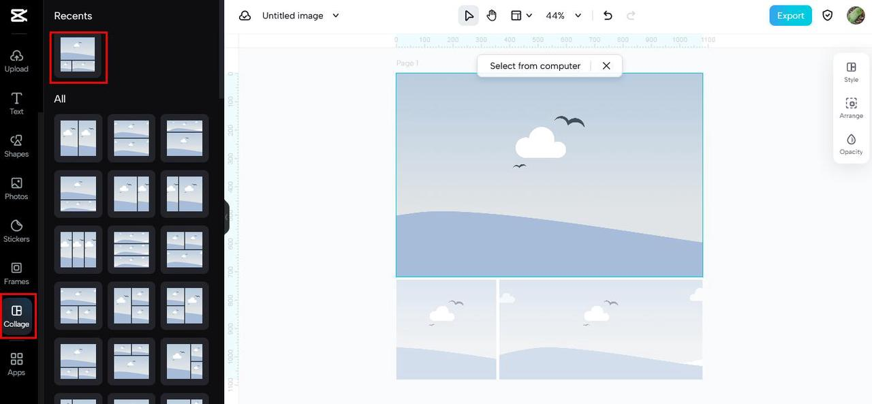
Task: Open the 44% zoom level dropdown
Action: [563, 16]
